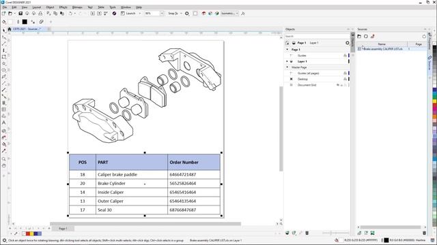Screen dimensions: 437x245
Task: Select the Star shape tool
Action: click(x=3, y=63)
